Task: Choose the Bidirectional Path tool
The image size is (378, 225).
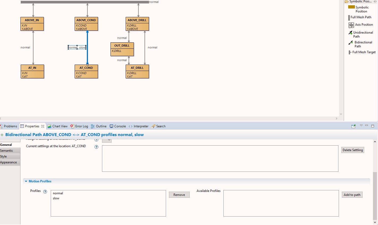Action: (360, 44)
